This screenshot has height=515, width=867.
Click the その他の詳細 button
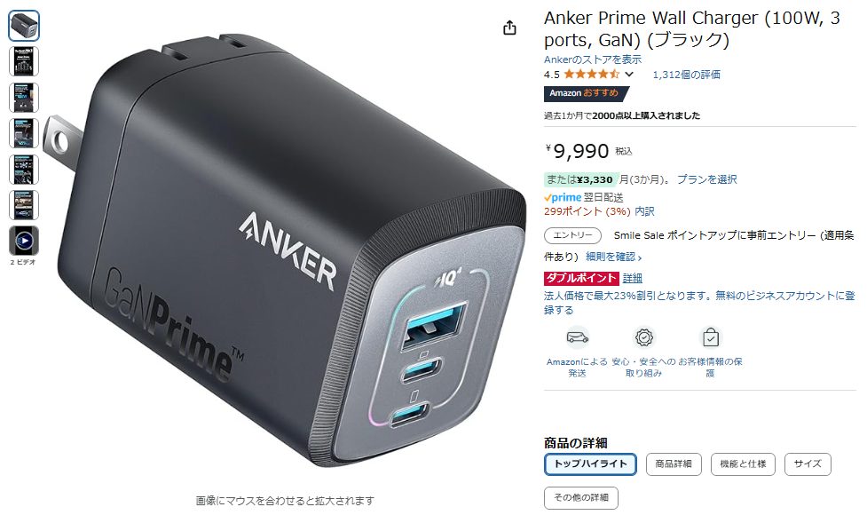(581, 498)
